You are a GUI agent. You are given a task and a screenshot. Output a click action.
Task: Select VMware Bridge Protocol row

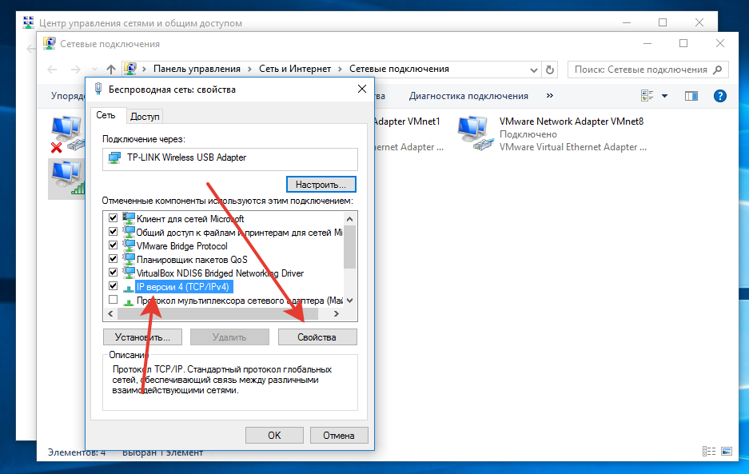182,246
